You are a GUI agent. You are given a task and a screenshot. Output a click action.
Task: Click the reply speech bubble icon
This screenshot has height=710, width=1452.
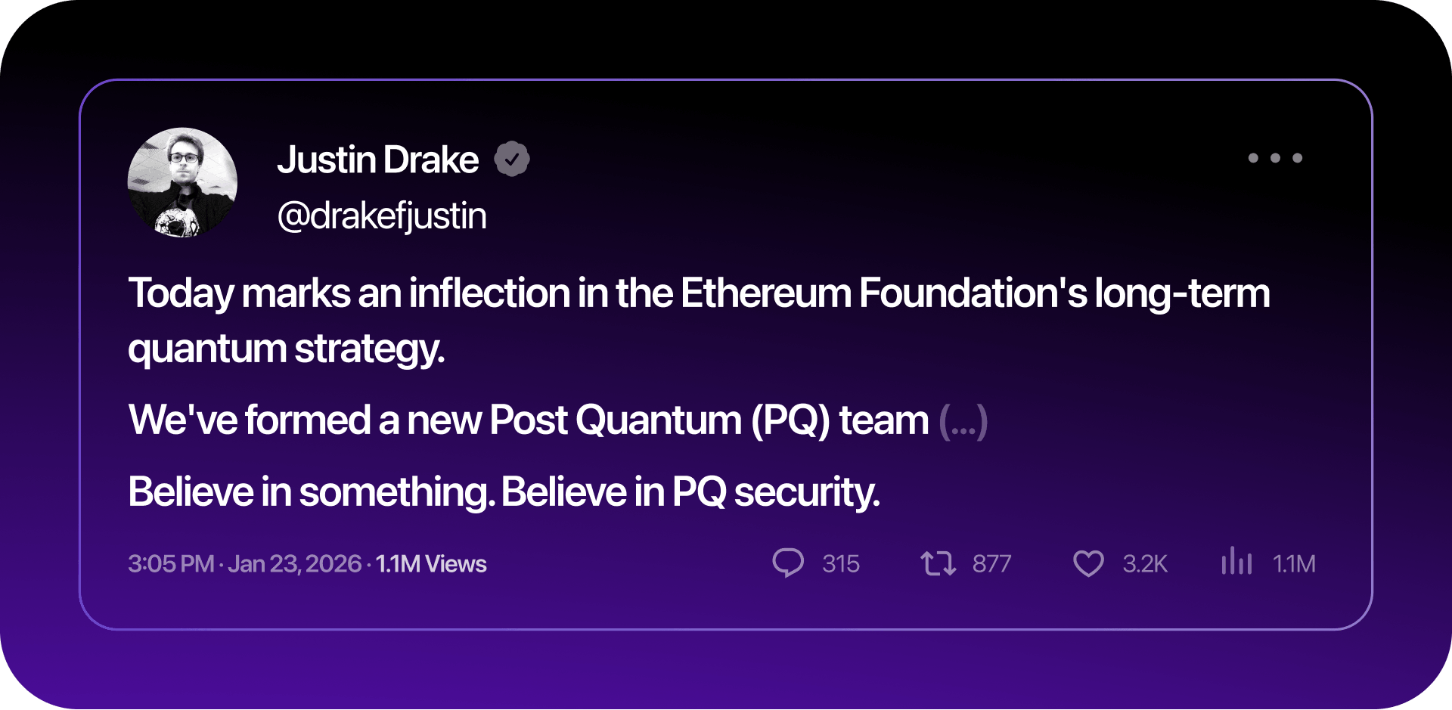(x=787, y=563)
